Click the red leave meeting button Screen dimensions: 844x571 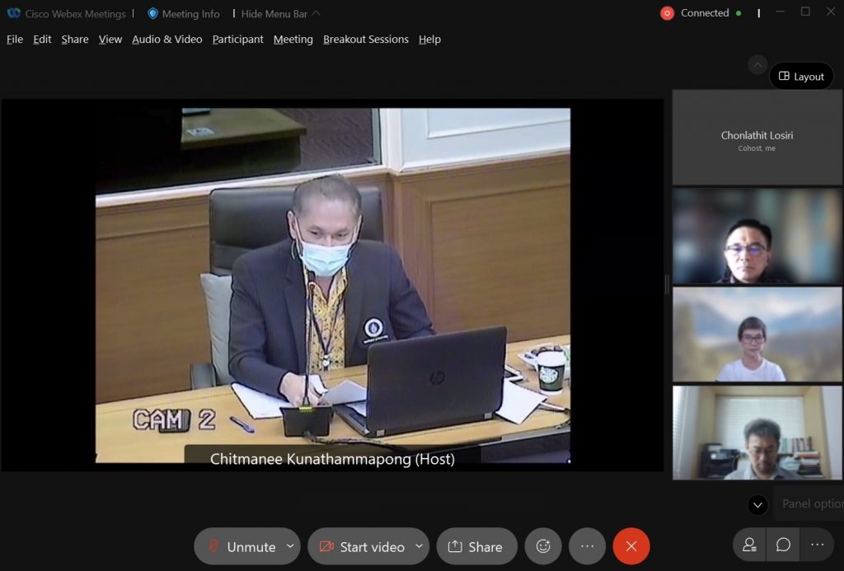[631, 546]
